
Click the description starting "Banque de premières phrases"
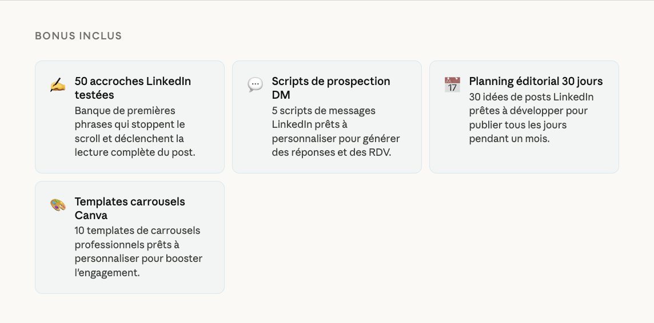[x=135, y=131]
